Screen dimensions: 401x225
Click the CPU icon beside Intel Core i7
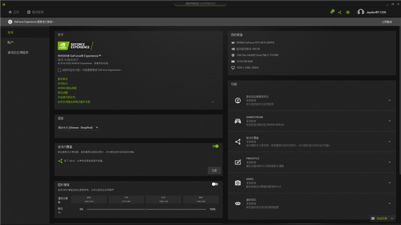(x=233, y=55)
